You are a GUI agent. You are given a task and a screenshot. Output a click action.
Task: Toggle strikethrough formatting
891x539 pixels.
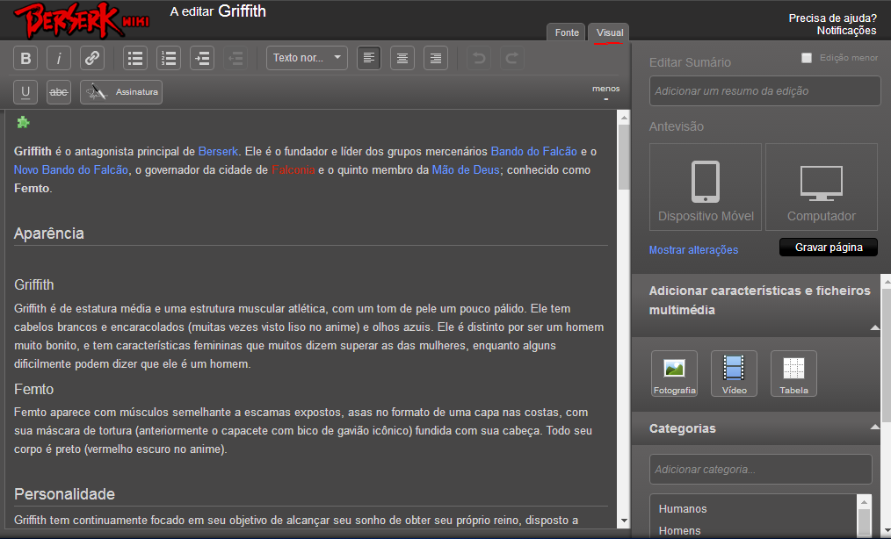[59, 92]
